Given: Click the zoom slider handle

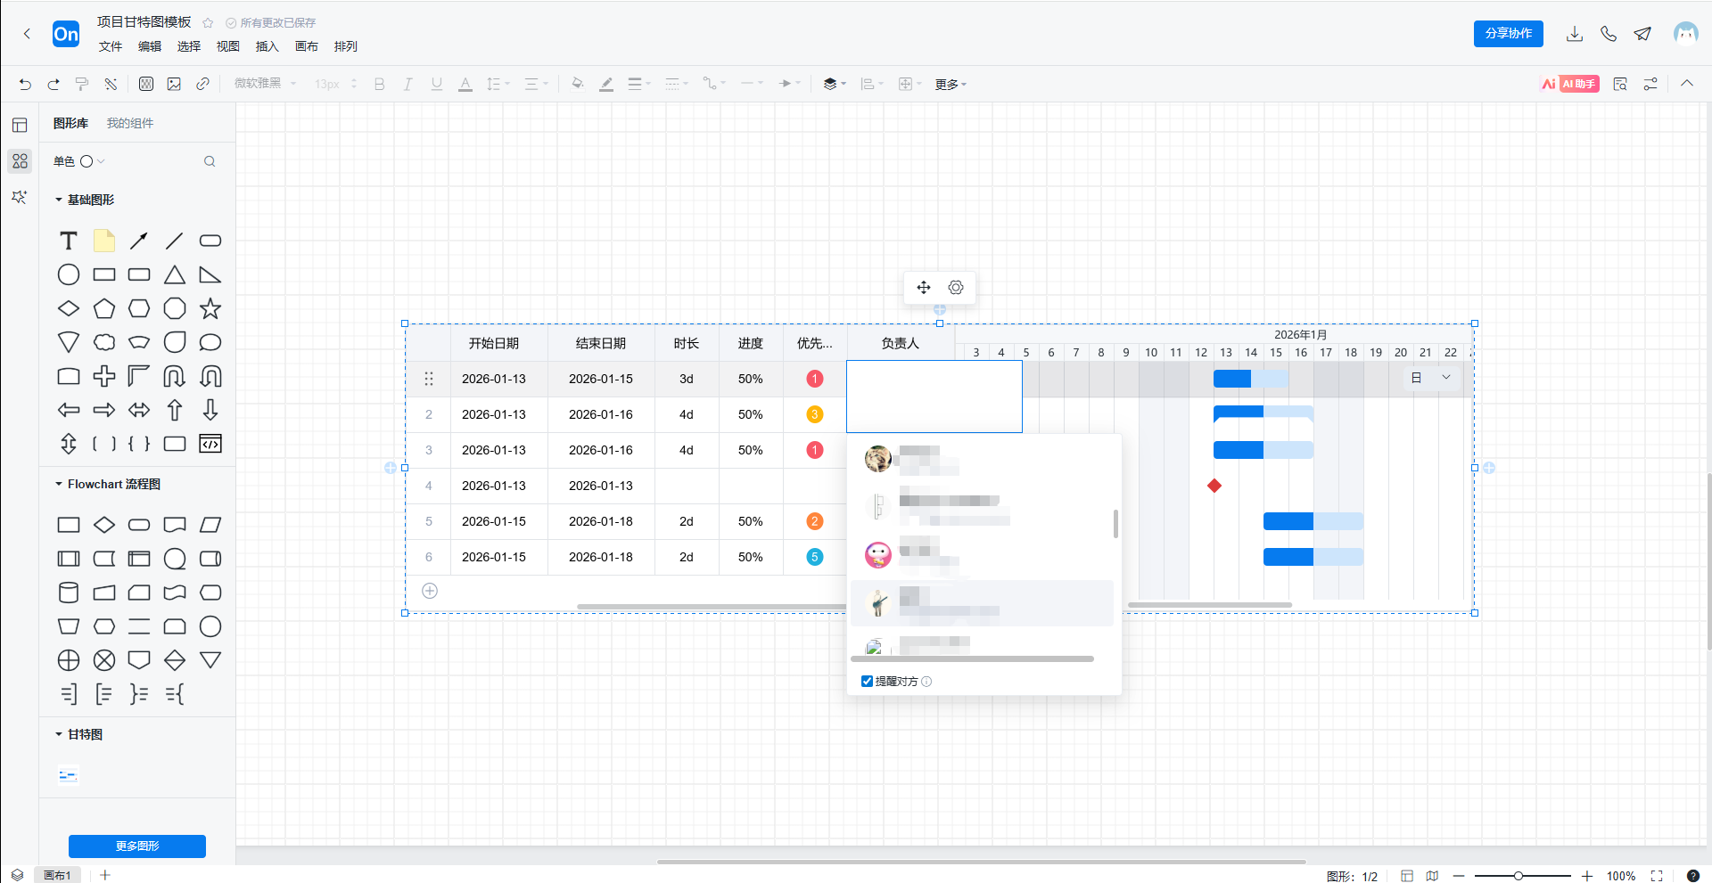Looking at the screenshot, I should click(x=1519, y=876).
